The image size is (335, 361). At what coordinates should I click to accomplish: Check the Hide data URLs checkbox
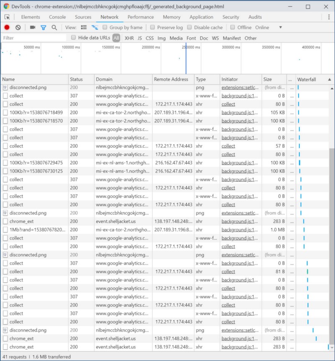coord(73,37)
